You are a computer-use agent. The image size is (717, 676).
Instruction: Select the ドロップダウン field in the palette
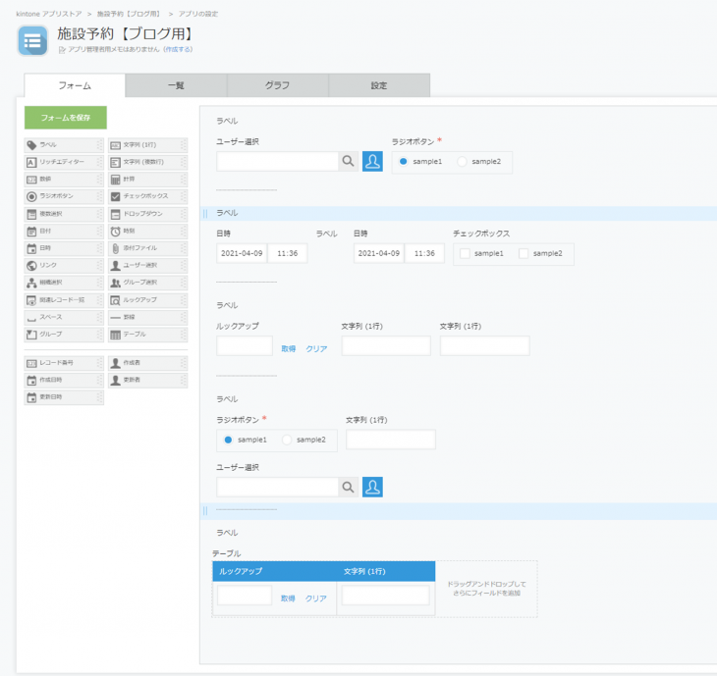147,214
